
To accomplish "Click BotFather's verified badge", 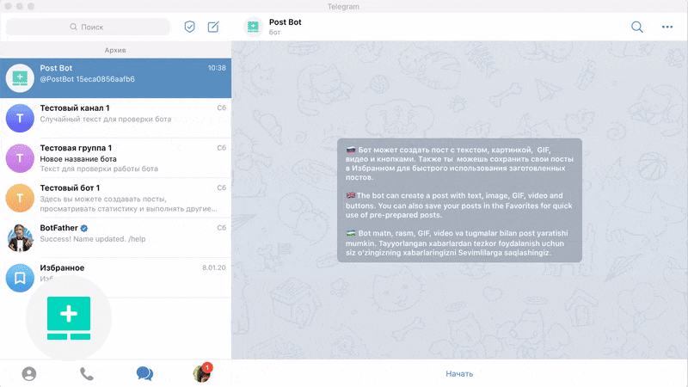I will (84, 228).
